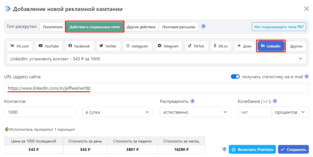This screenshot has width=313, height=157.
Task: Expand the 'в сутки' period dropdown
Action: point(117,112)
